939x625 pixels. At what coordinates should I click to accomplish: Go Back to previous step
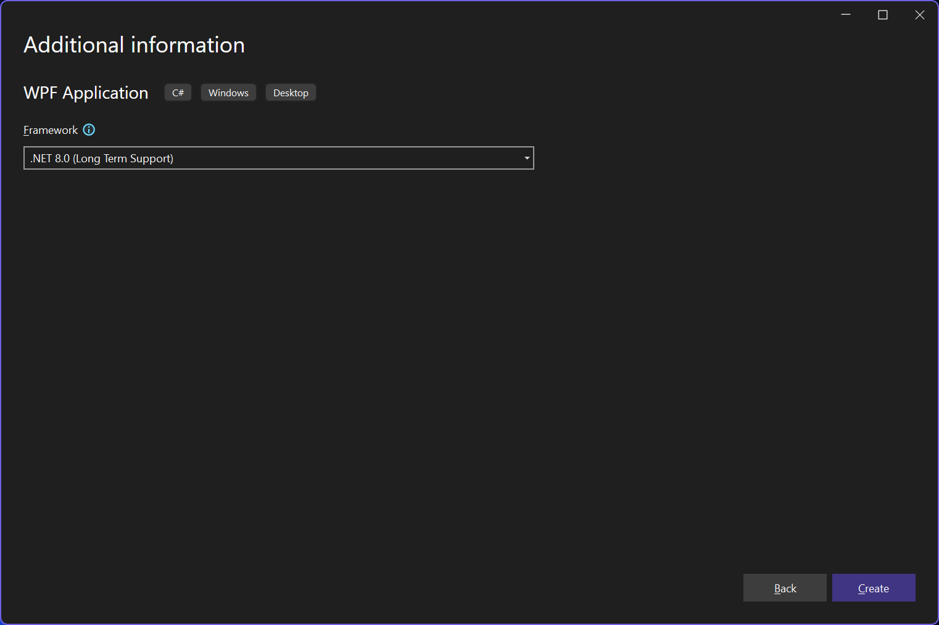tap(785, 588)
